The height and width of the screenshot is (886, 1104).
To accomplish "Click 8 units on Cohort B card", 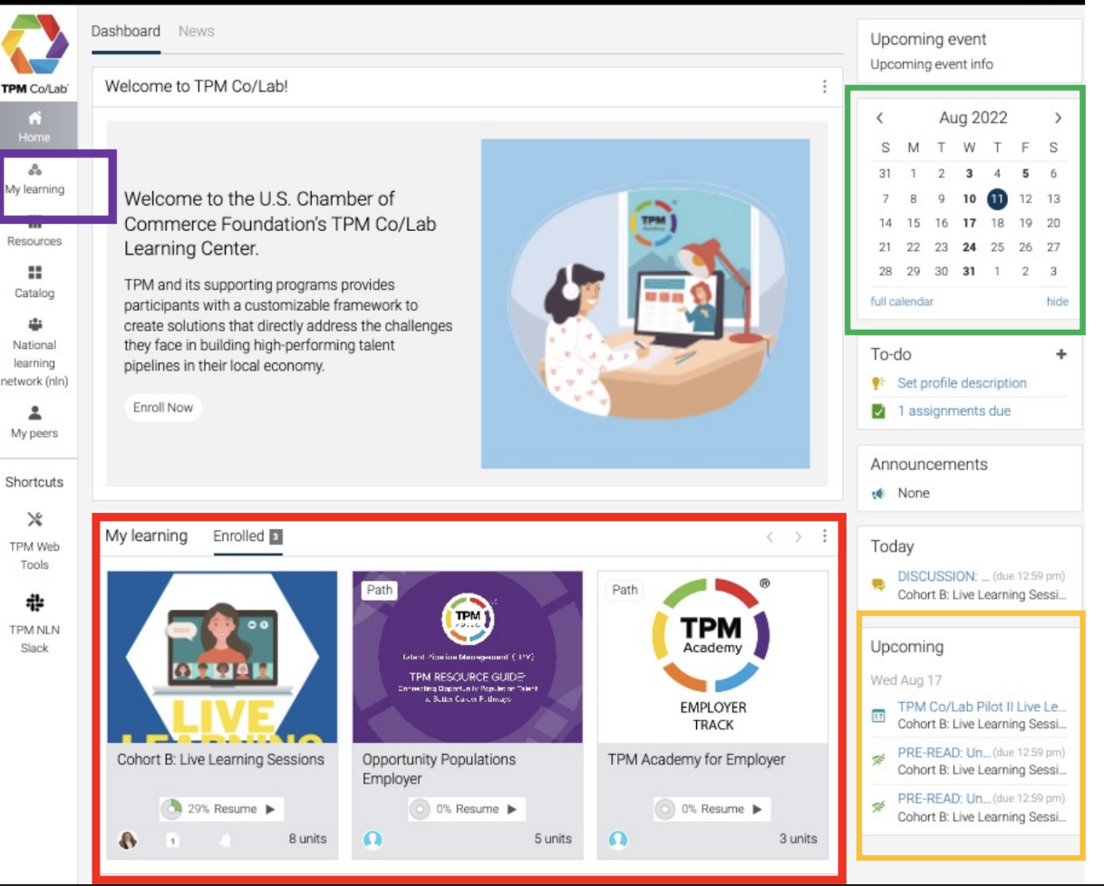I will [307, 839].
